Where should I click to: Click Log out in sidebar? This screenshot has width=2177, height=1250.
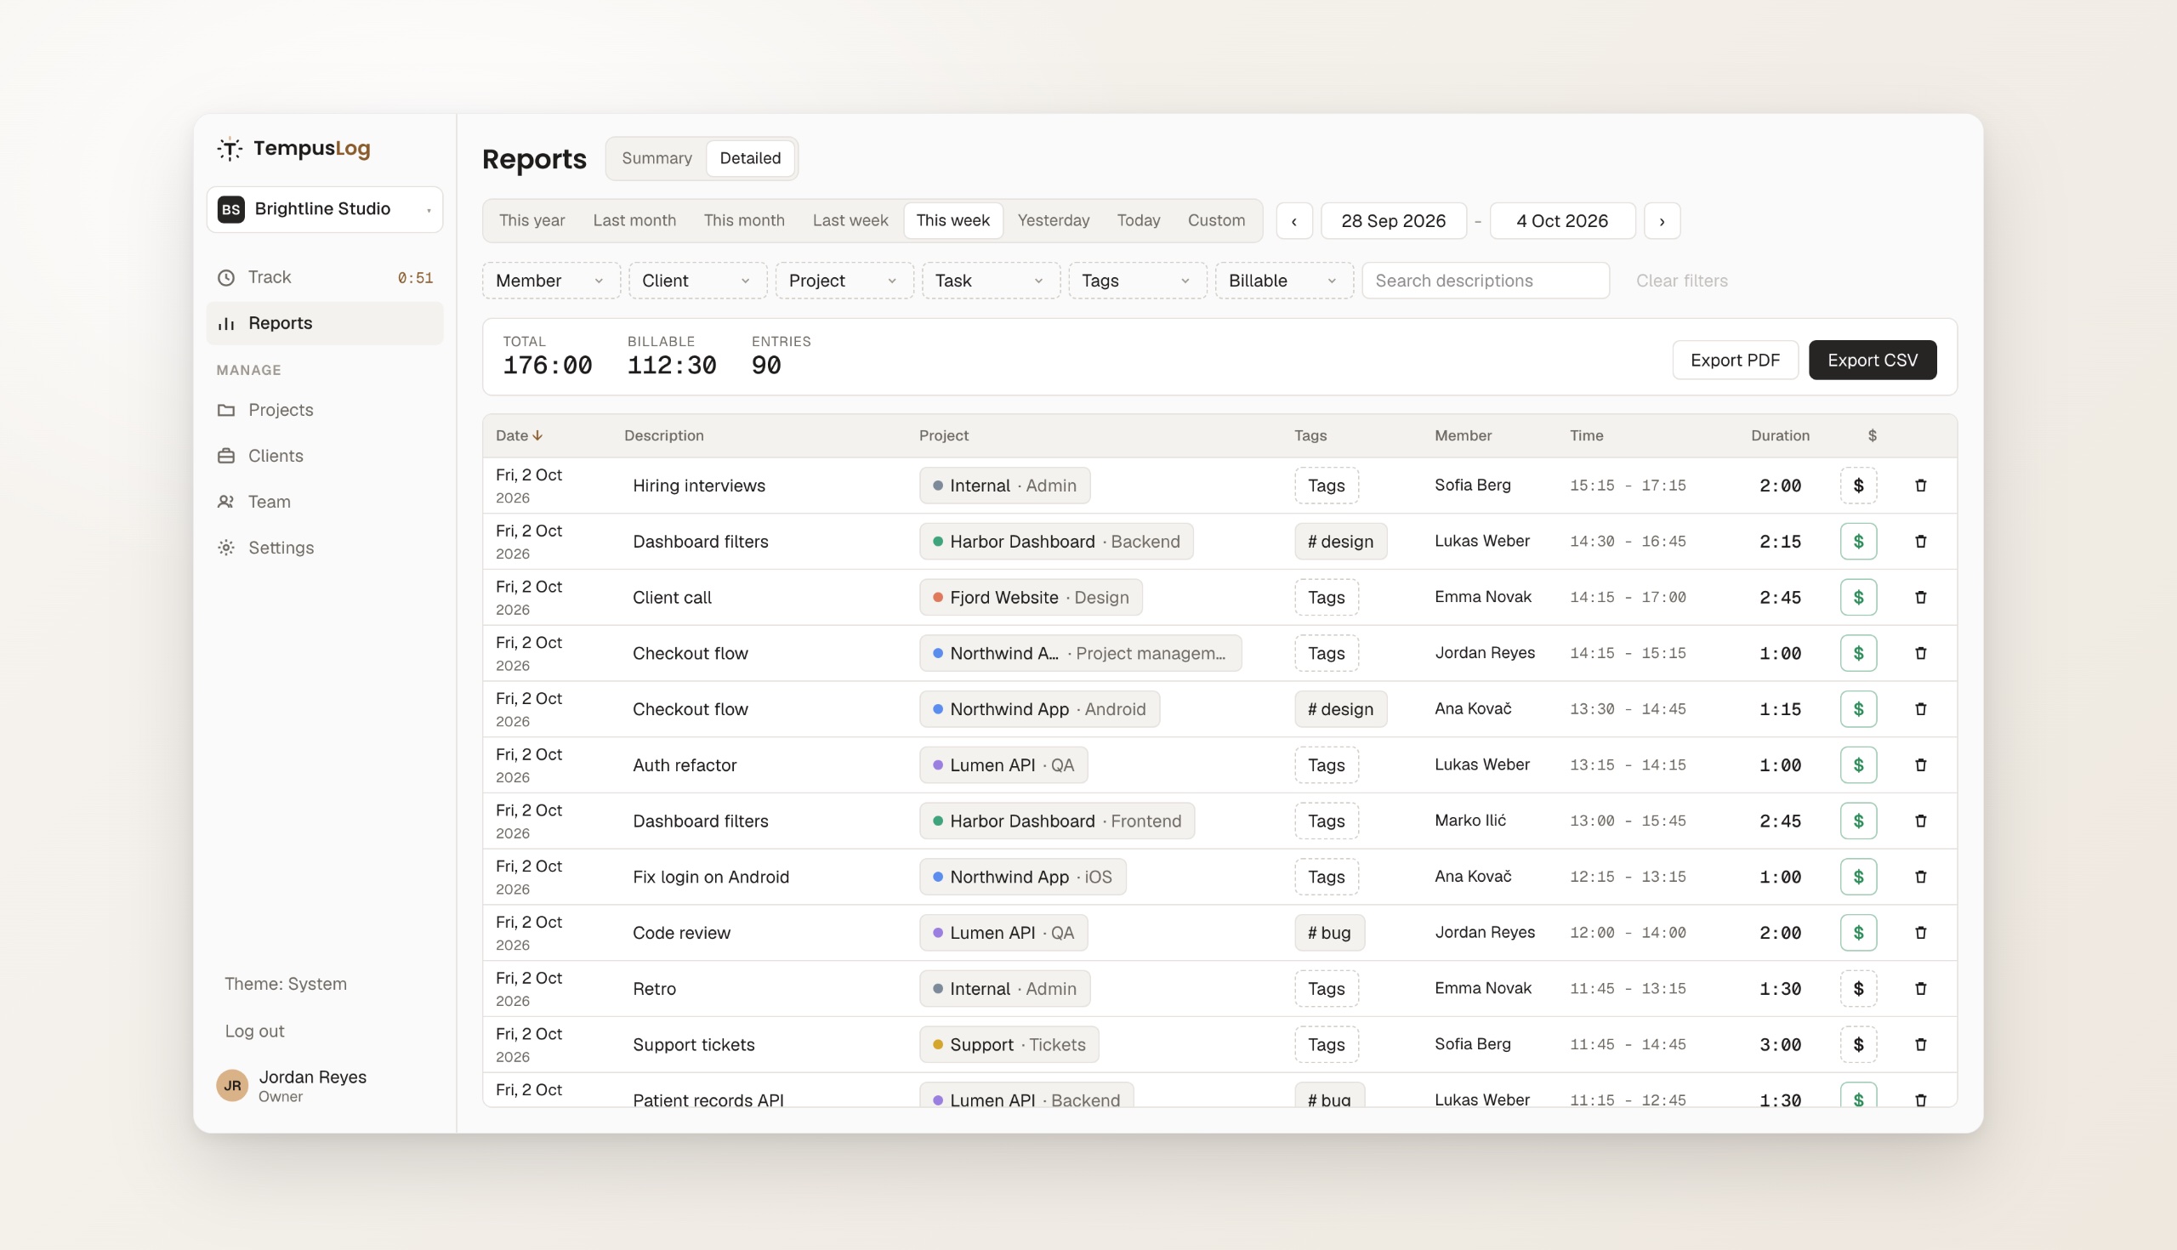254,1031
